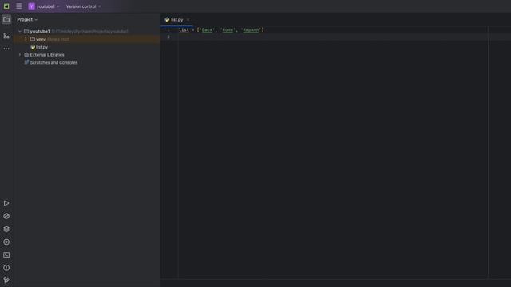Open the Services tool window
This screenshot has width=511, height=287.
click(x=6, y=242)
